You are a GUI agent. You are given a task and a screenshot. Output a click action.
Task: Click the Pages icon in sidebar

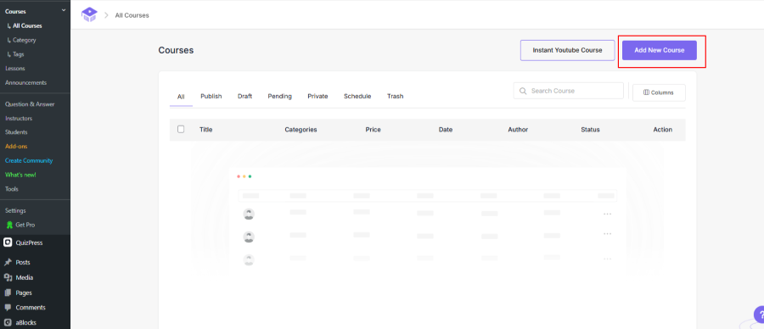8,293
